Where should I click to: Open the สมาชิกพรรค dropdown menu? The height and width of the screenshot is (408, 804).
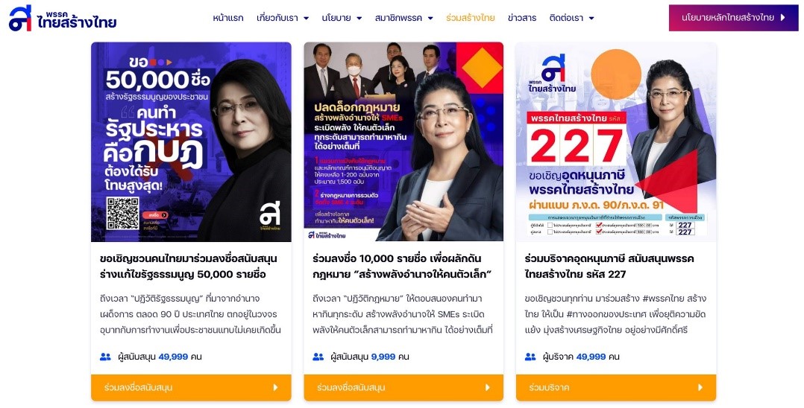click(x=403, y=18)
